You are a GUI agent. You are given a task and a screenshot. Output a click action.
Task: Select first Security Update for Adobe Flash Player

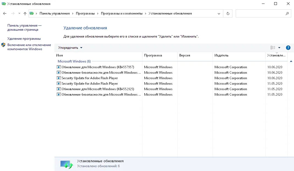[x=171, y=78]
